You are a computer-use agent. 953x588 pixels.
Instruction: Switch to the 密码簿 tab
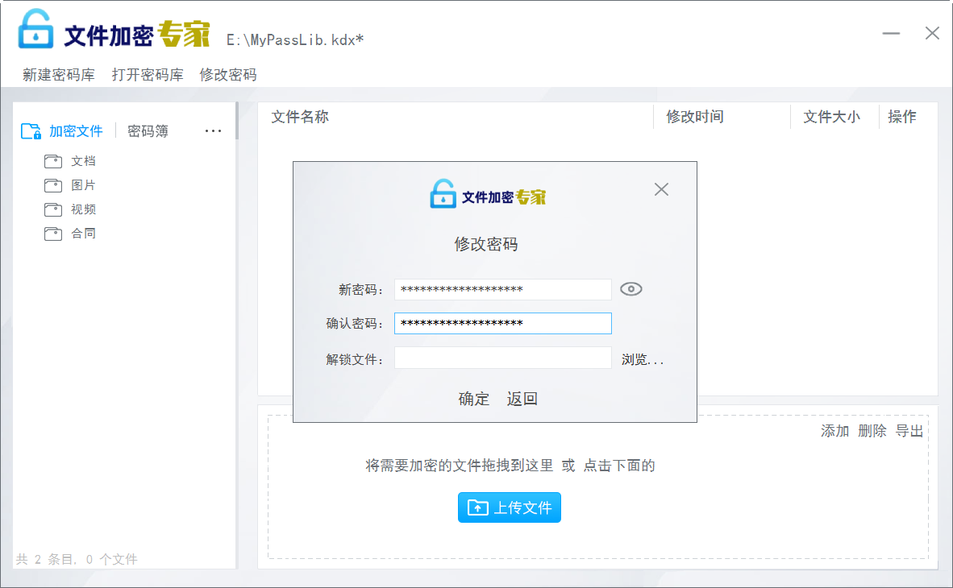[x=148, y=131]
